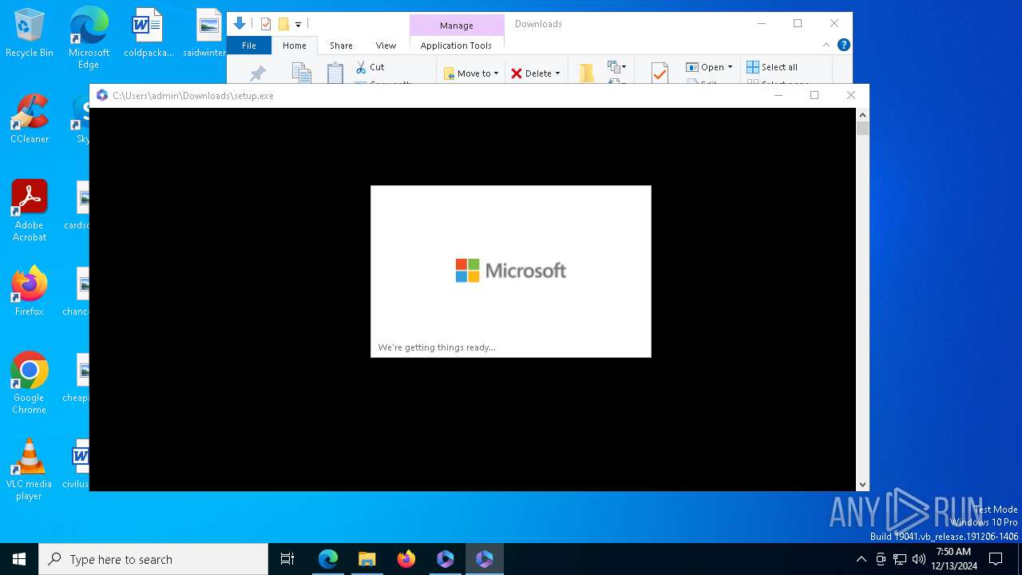Screen dimensions: 1022x575
Task: Click the active setup app taskbar icon
Action: [x=485, y=559]
